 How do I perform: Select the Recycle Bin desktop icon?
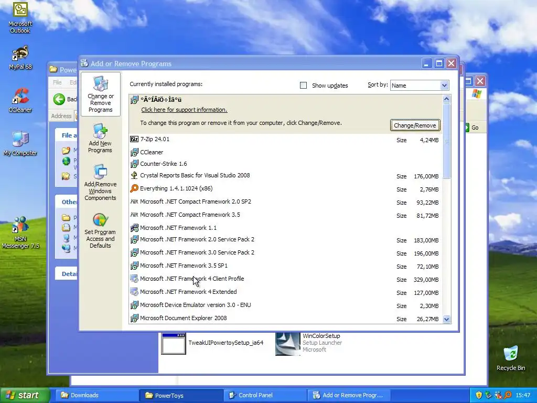511,358
